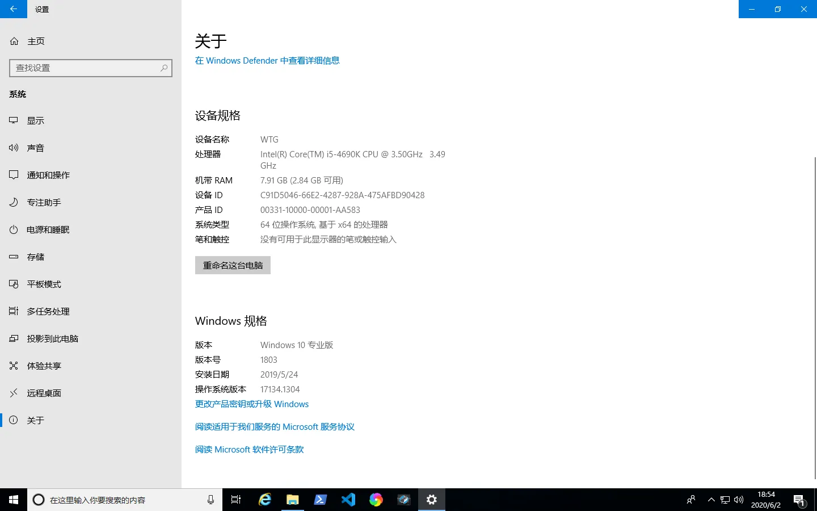
Task: Open 存储 storage settings
Action: pos(91,257)
